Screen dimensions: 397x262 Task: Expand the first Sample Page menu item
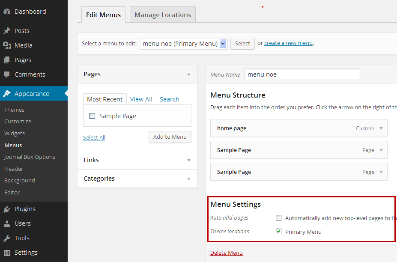click(x=381, y=150)
